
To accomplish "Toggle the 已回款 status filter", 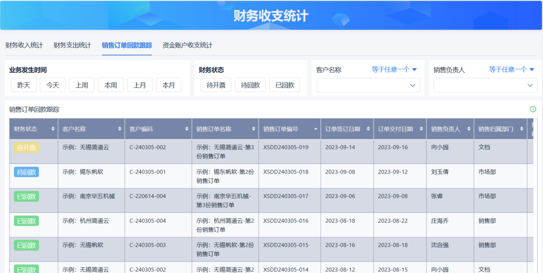I will 285,85.
